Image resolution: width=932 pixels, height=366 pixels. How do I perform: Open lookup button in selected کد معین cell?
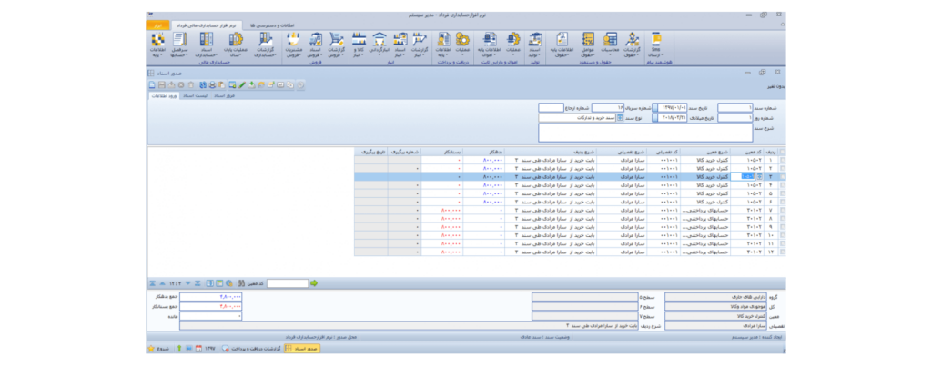(758, 177)
